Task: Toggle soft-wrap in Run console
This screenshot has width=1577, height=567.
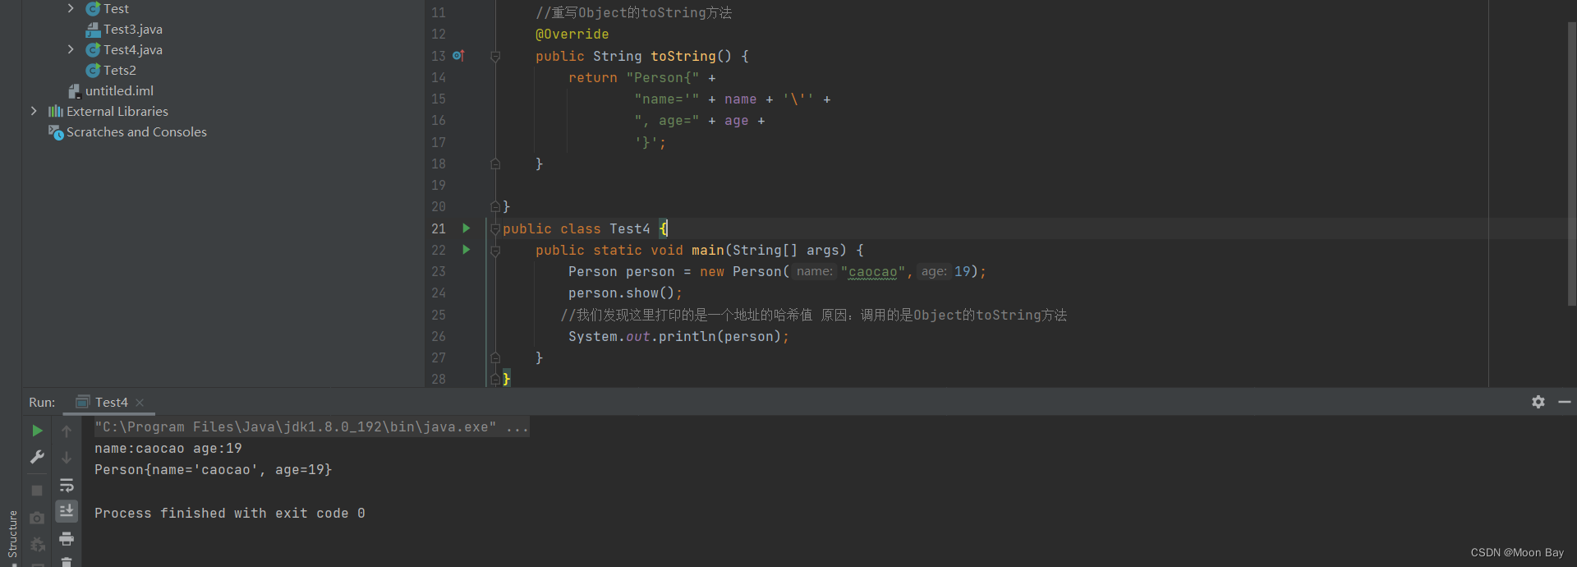Action: (x=67, y=485)
